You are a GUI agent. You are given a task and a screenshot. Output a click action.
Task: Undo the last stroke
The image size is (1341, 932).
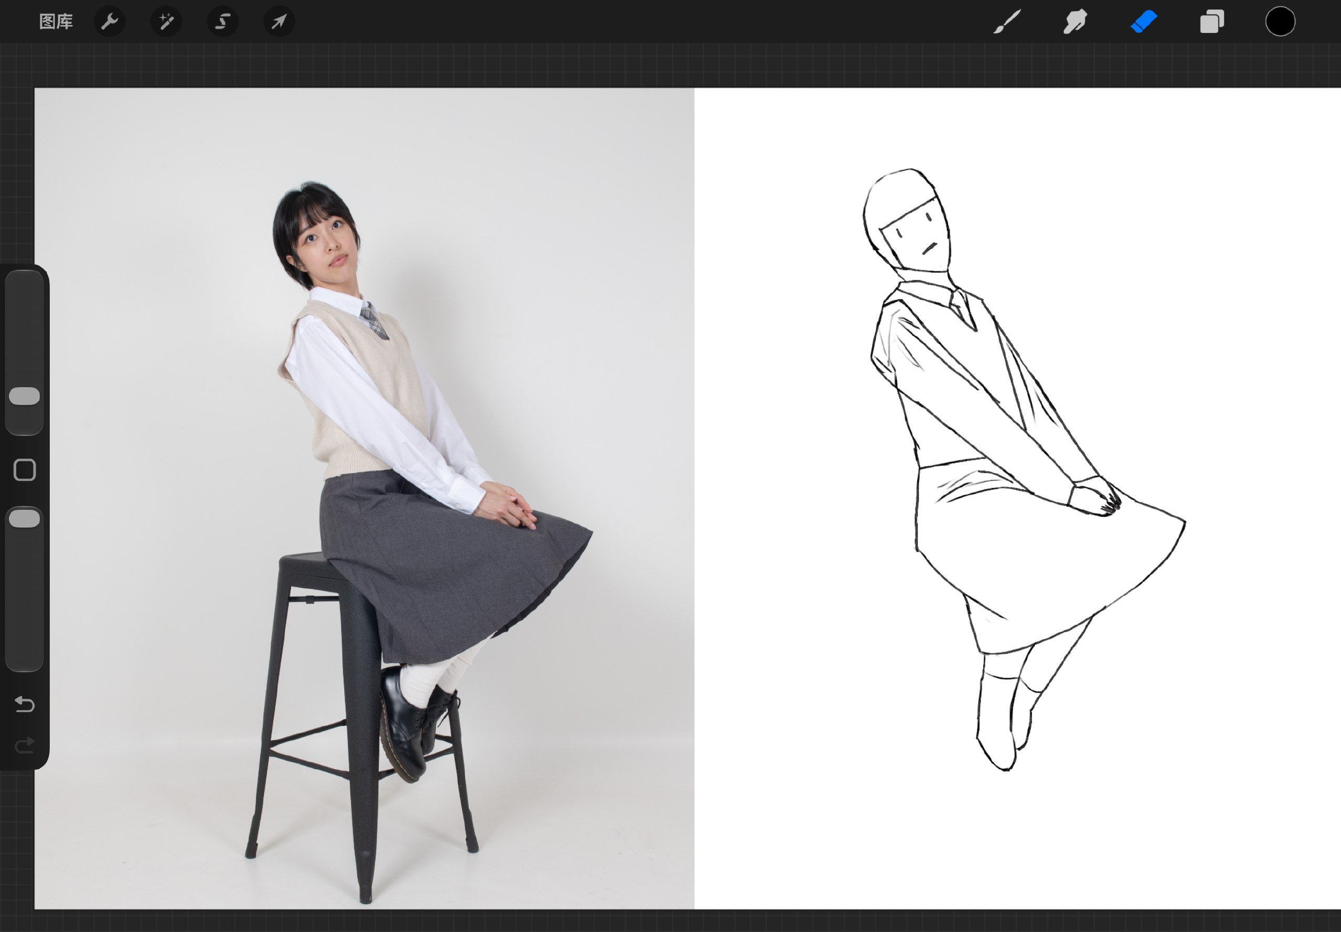pos(25,704)
